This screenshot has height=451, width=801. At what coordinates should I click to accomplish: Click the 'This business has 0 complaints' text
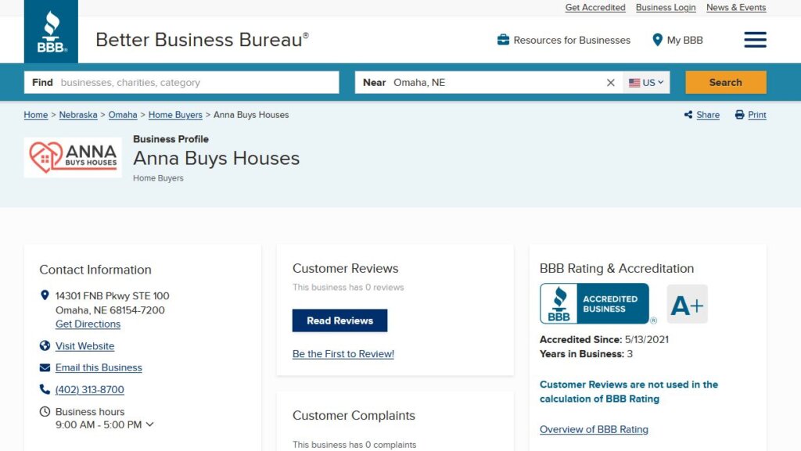[x=354, y=445]
